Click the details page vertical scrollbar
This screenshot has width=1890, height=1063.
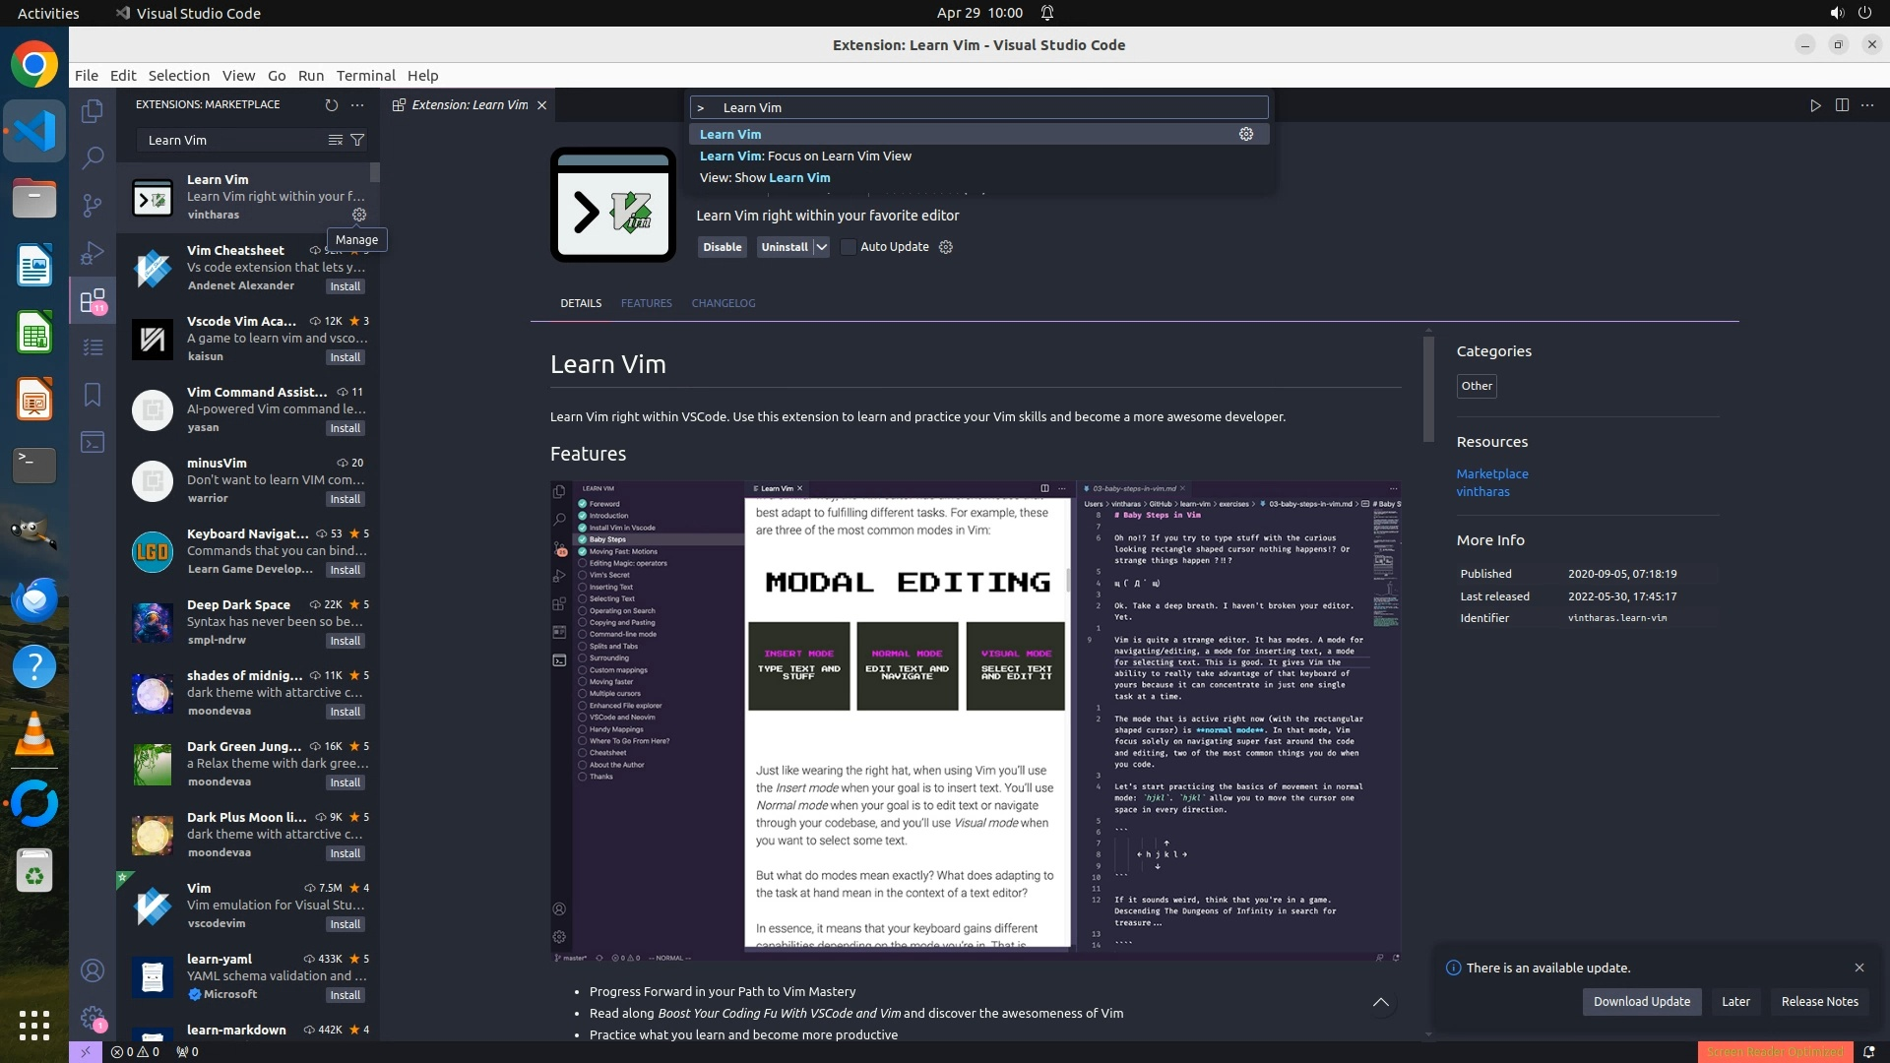click(1428, 389)
